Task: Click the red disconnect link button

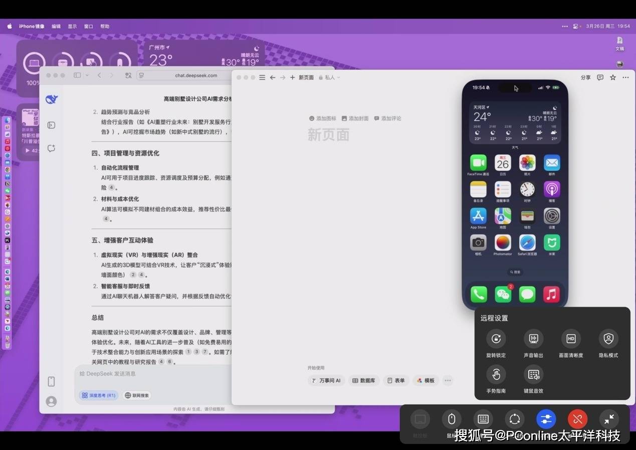Action: tap(577, 419)
